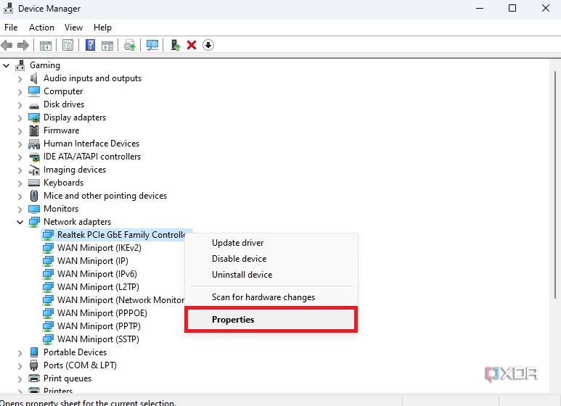
Task: Select WAN Miniport (IP)
Action: coord(93,261)
